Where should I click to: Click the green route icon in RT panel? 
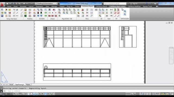(x=115, y=10)
